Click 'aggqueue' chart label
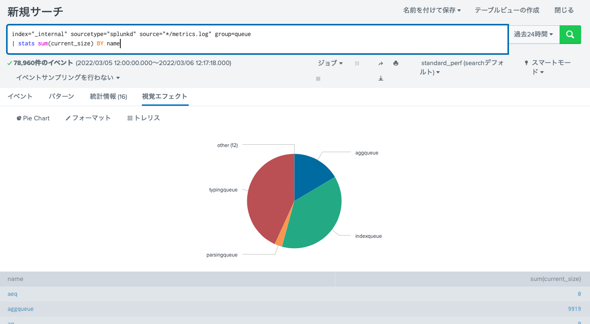Viewport: 590px width, 324px height. pos(367,153)
